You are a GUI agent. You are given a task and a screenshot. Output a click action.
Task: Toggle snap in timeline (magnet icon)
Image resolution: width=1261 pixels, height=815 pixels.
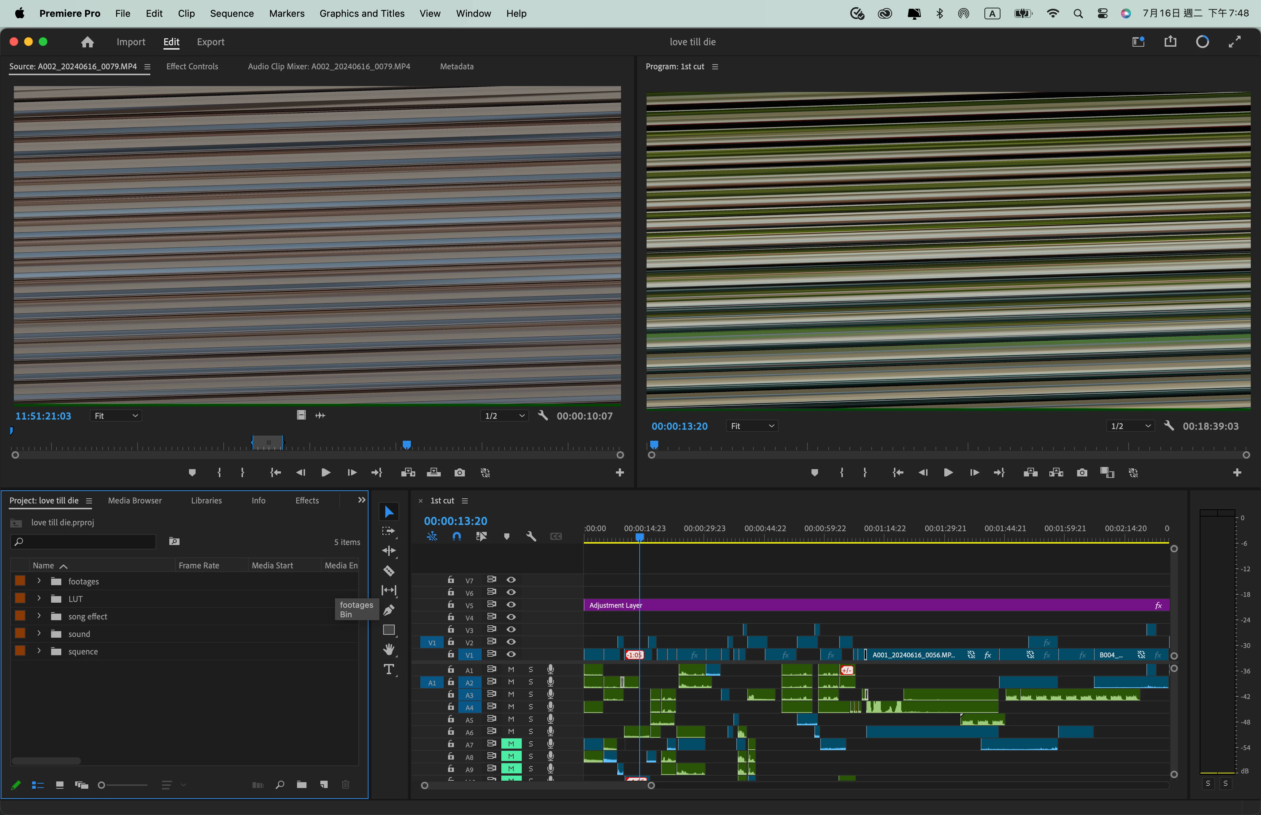click(x=457, y=536)
